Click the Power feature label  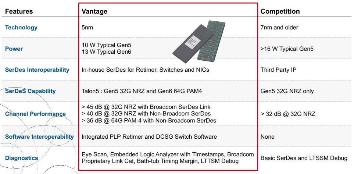point(14,49)
